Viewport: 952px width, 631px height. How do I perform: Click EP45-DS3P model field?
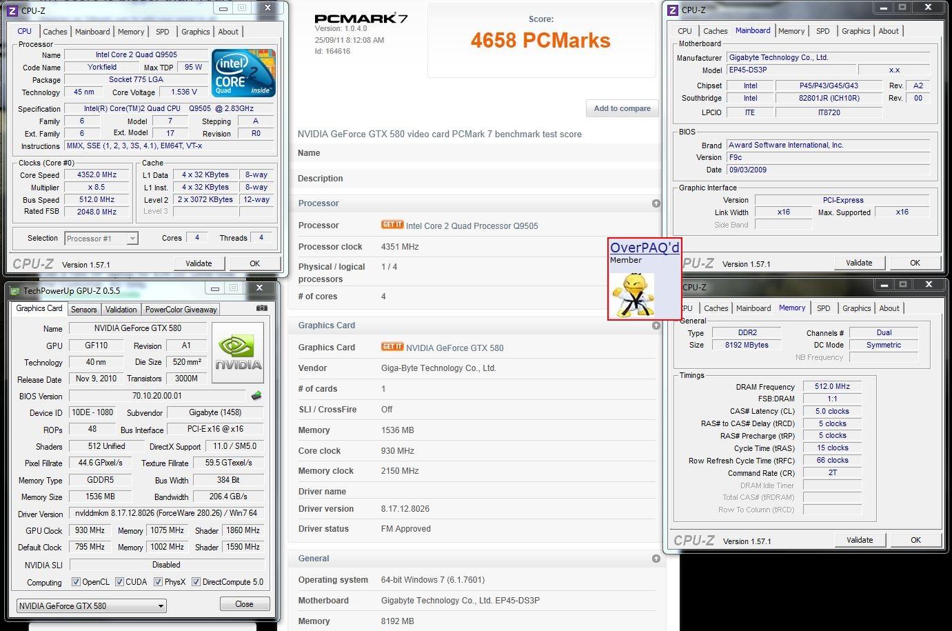click(x=791, y=70)
